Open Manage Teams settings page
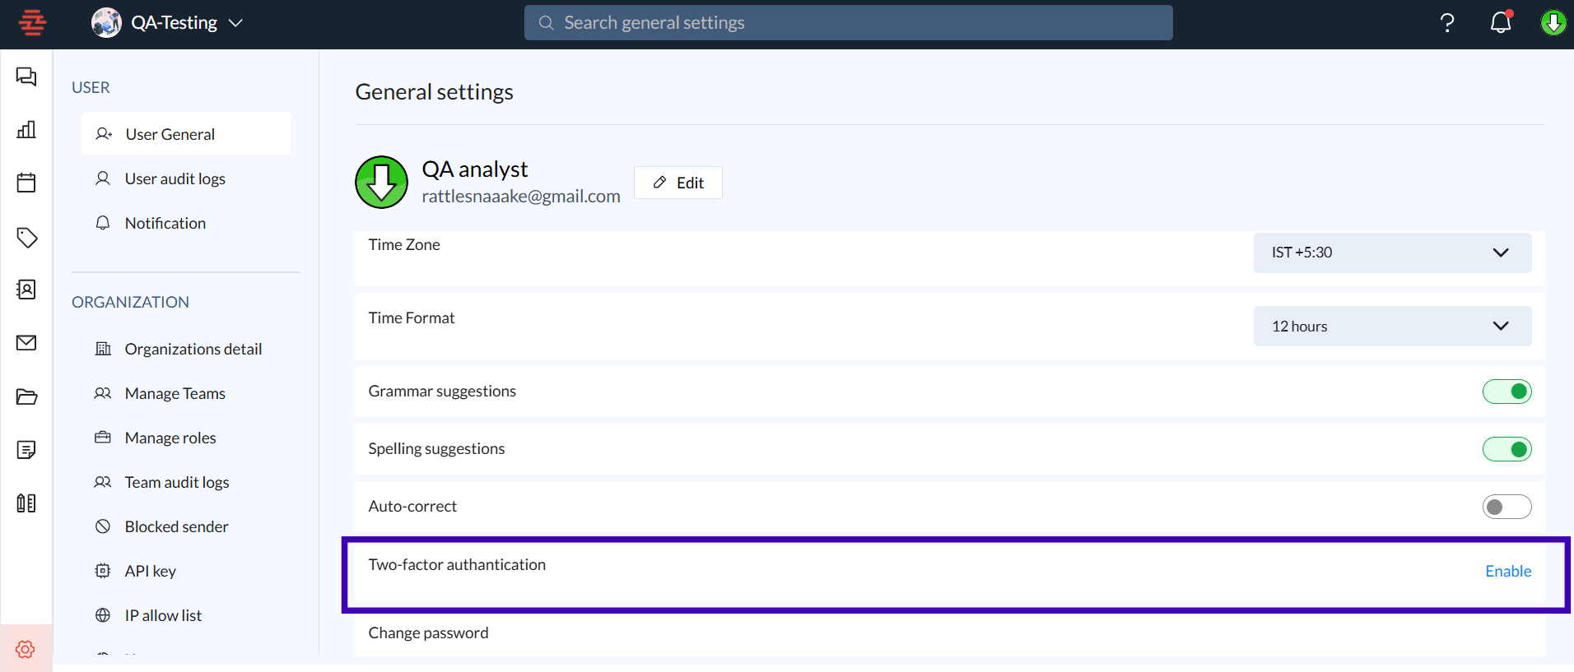The height and width of the screenshot is (672, 1574). [x=175, y=393]
